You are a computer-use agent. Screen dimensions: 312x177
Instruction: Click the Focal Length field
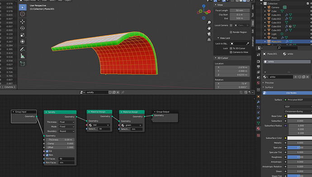click(240, 10)
